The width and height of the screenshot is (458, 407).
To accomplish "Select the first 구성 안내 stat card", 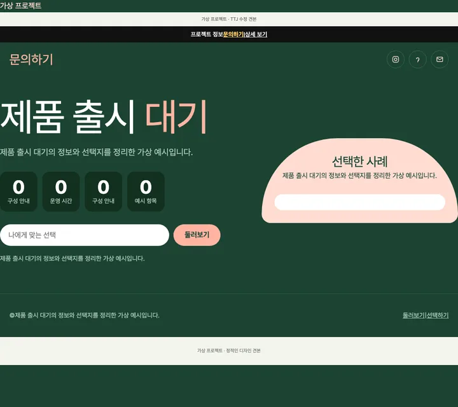I will click(18, 191).
